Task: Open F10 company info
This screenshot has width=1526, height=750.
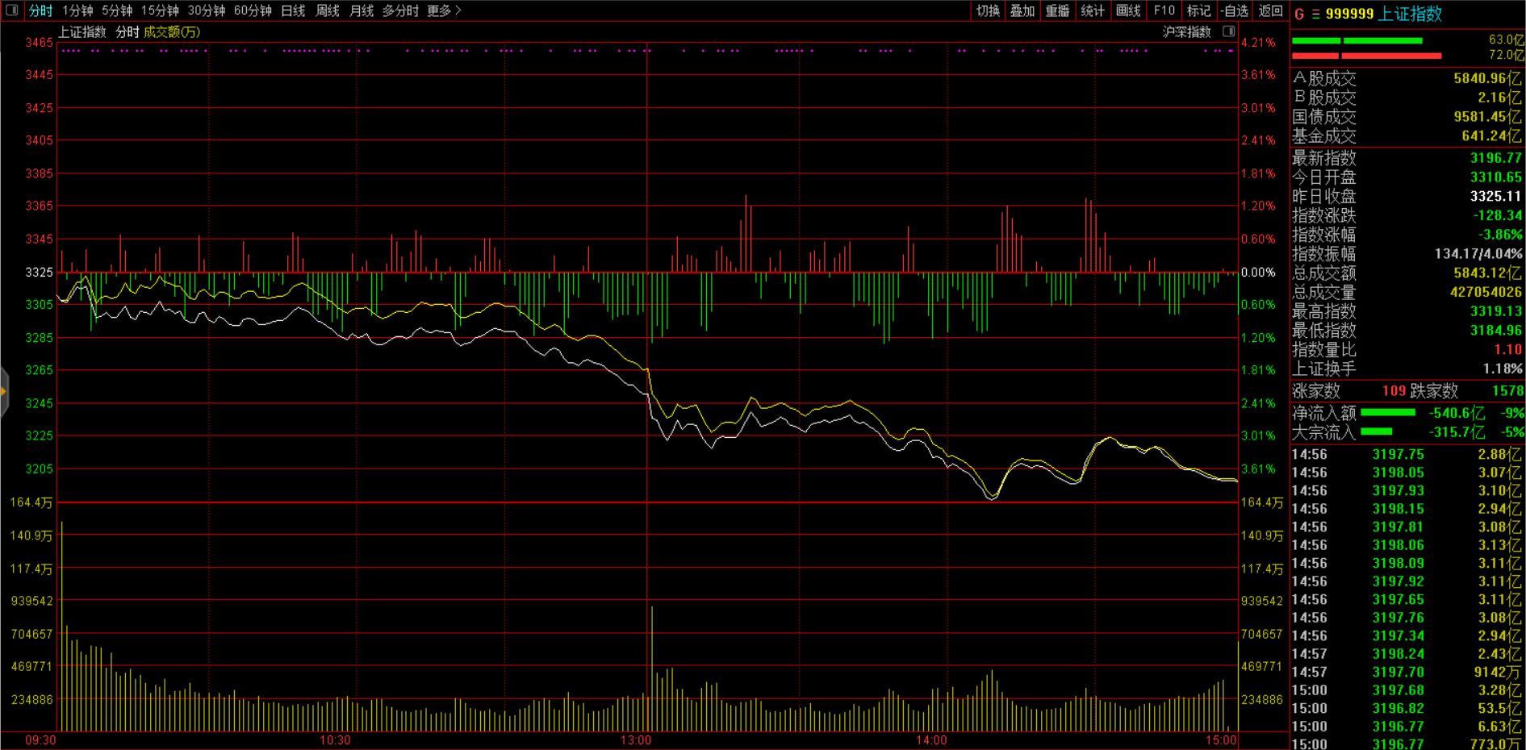Action: (1164, 10)
